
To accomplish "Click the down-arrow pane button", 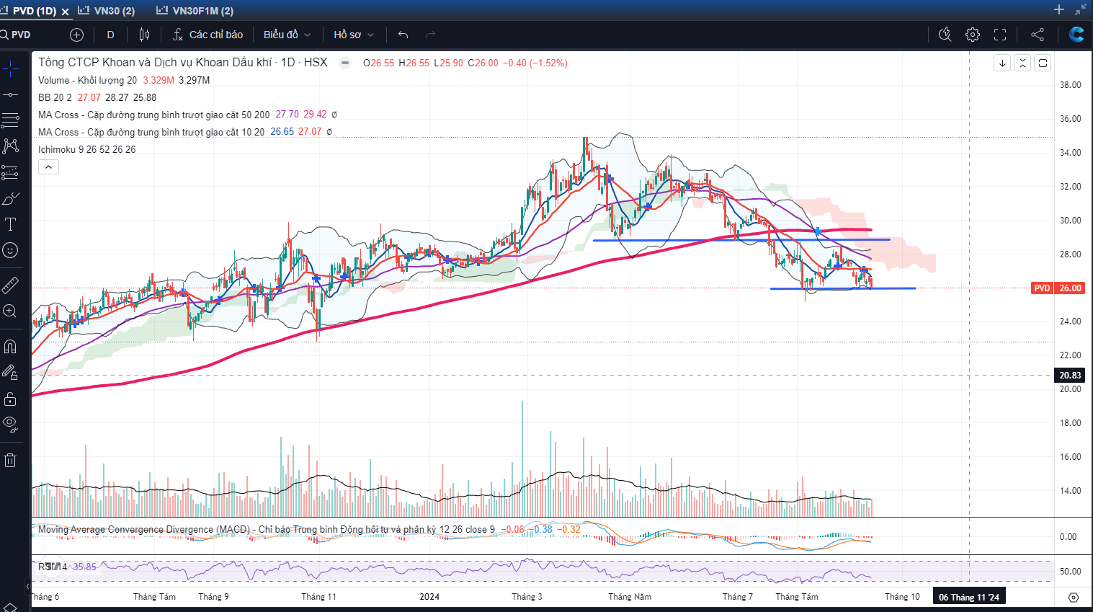I will 1002,63.
